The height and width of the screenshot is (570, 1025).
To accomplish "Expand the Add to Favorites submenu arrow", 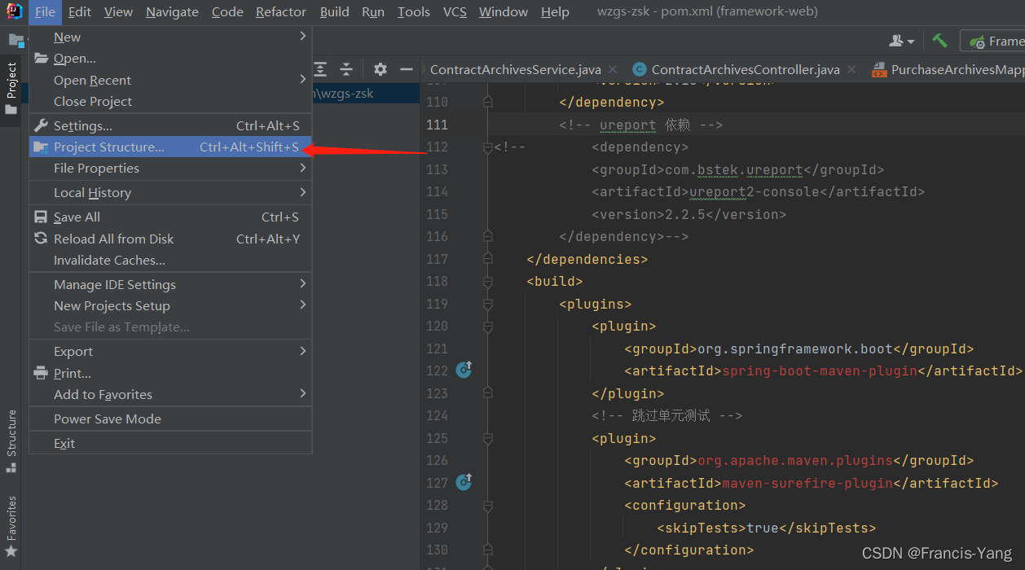I will click(302, 394).
